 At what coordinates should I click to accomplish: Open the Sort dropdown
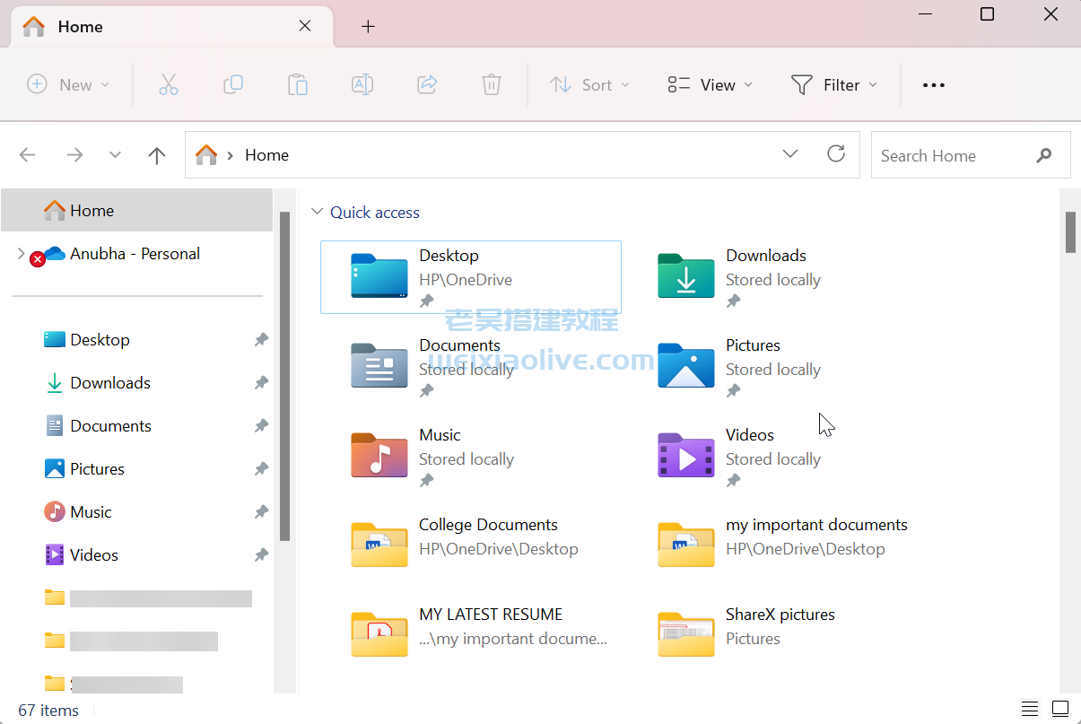coord(589,84)
